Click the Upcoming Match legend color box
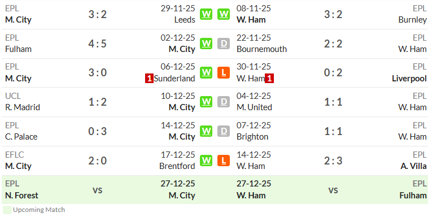This screenshot has width=428, height=221. point(7,210)
